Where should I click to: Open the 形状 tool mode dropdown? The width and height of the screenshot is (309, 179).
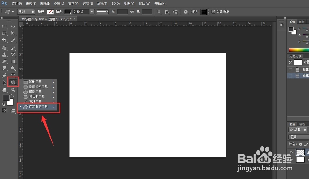(26, 12)
